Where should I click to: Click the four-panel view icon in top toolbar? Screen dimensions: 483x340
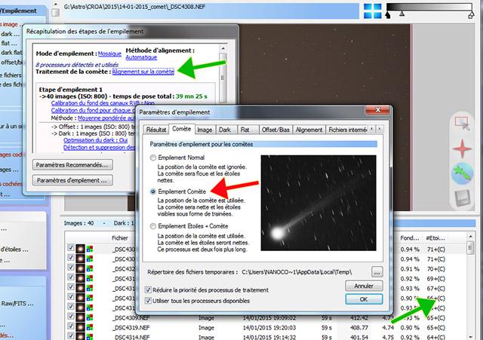[373, 11]
